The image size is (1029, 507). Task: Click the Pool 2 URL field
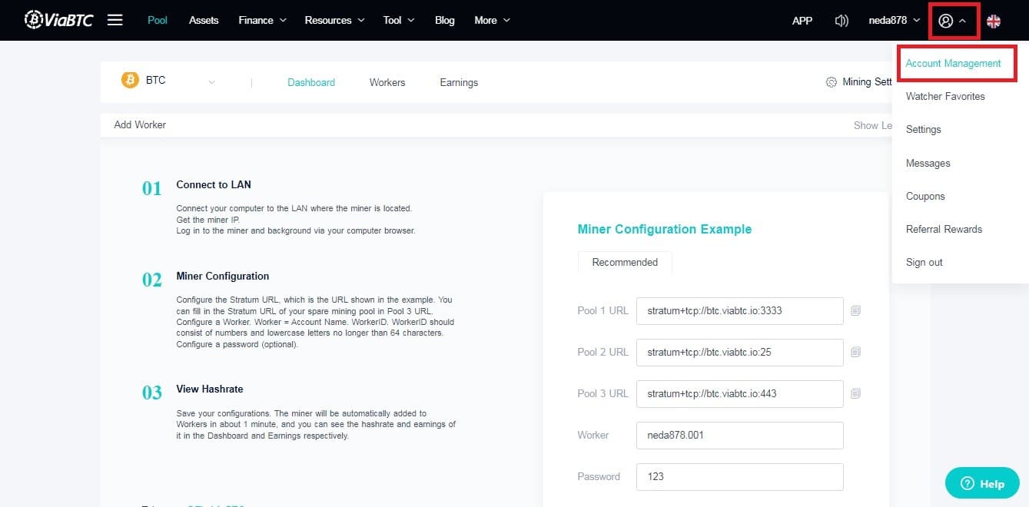(x=740, y=352)
